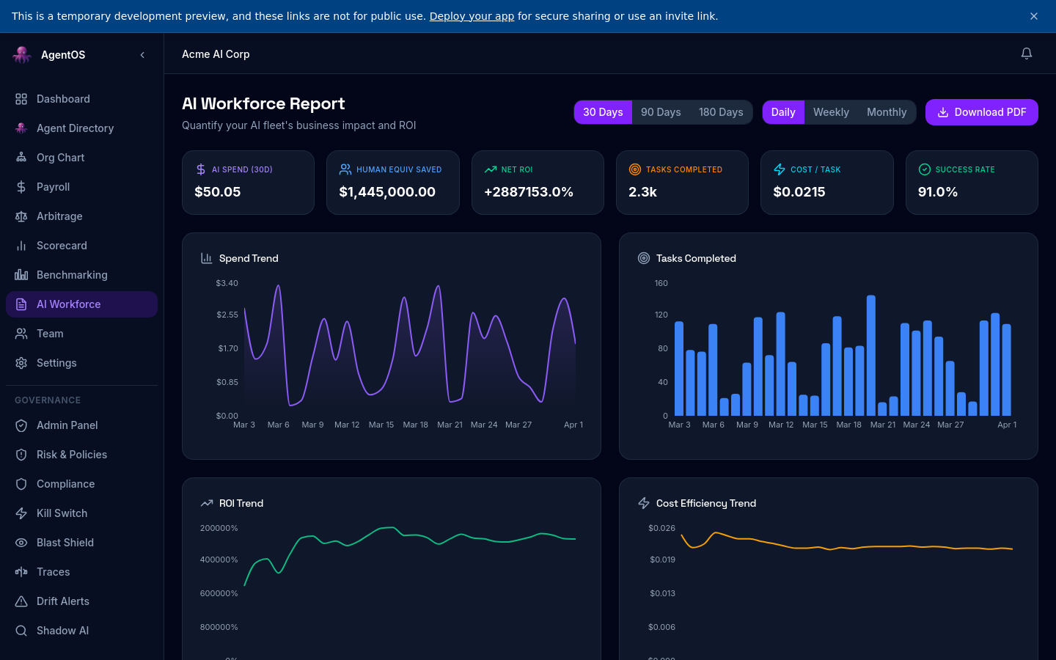Image resolution: width=1056 pixels, height=660 pixels.
Task: Dismiss the development preview banner
Action: pyautogui.click(x=1034, y=16)
